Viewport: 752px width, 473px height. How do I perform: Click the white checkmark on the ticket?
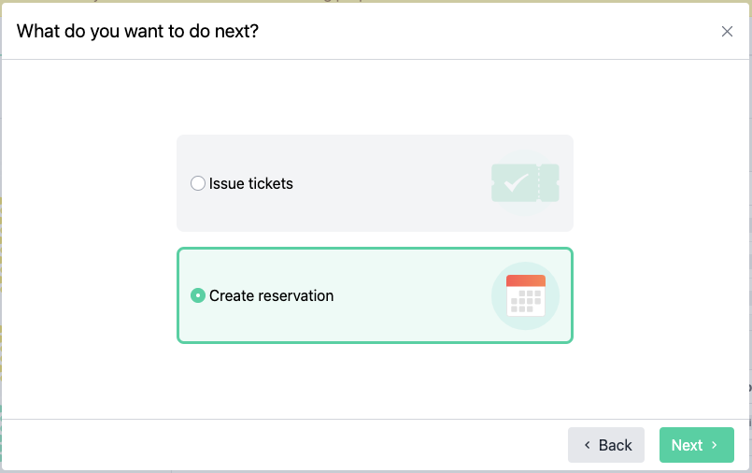tap(516, 183)
